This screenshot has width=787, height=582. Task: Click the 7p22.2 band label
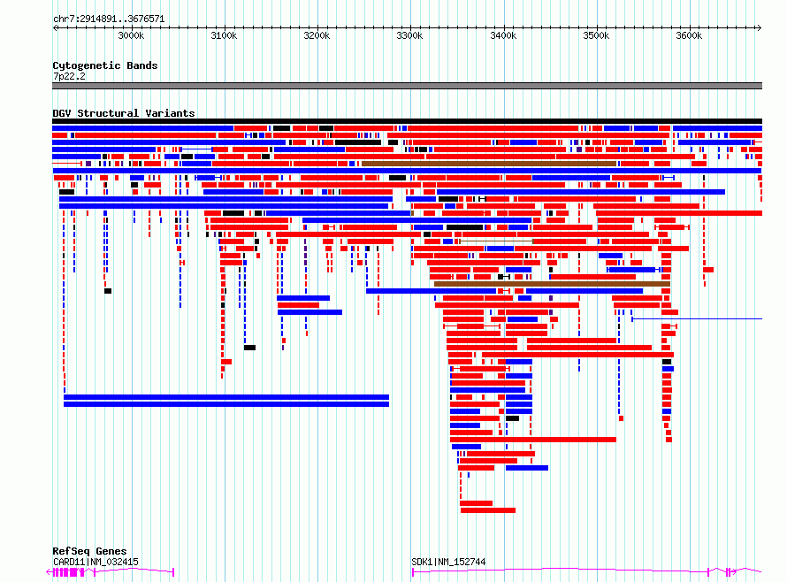pos(69,76)
